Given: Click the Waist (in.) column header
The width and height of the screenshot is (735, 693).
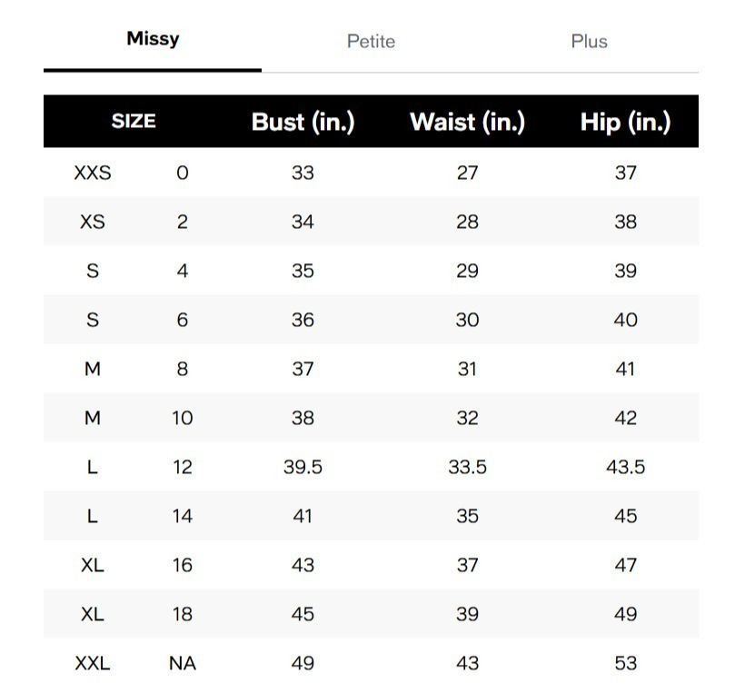Looking at the screenshot, I should point(467,122).
